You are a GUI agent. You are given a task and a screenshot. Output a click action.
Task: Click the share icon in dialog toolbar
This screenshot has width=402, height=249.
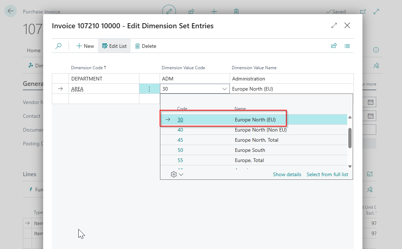[x=334, y=46]
